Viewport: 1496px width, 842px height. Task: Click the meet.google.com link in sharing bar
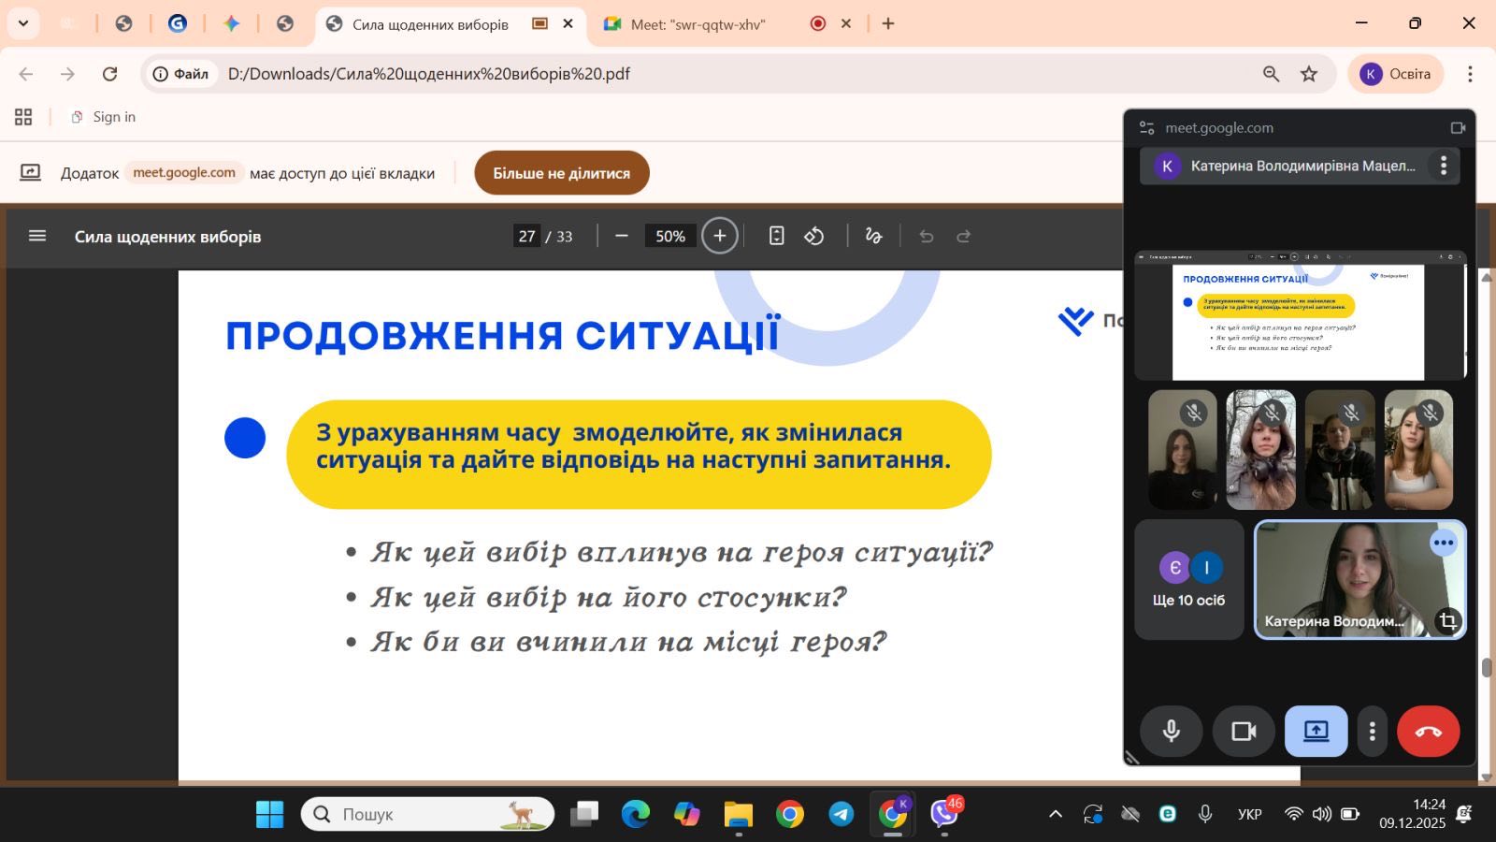184,172
